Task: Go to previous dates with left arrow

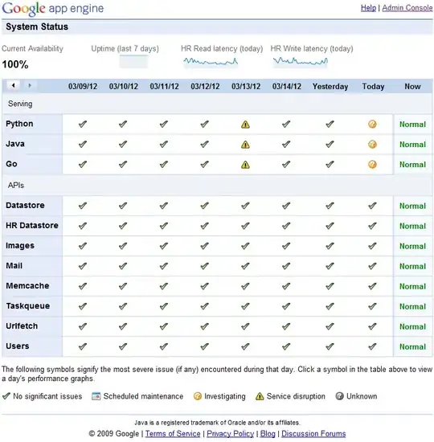Action: [13, 85]
